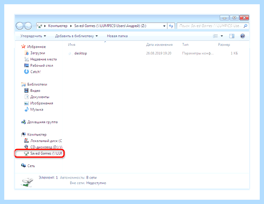This screenshot has height=204, width=264.
Task: Open Локальный диск (C:)
Action: (46, 141)
